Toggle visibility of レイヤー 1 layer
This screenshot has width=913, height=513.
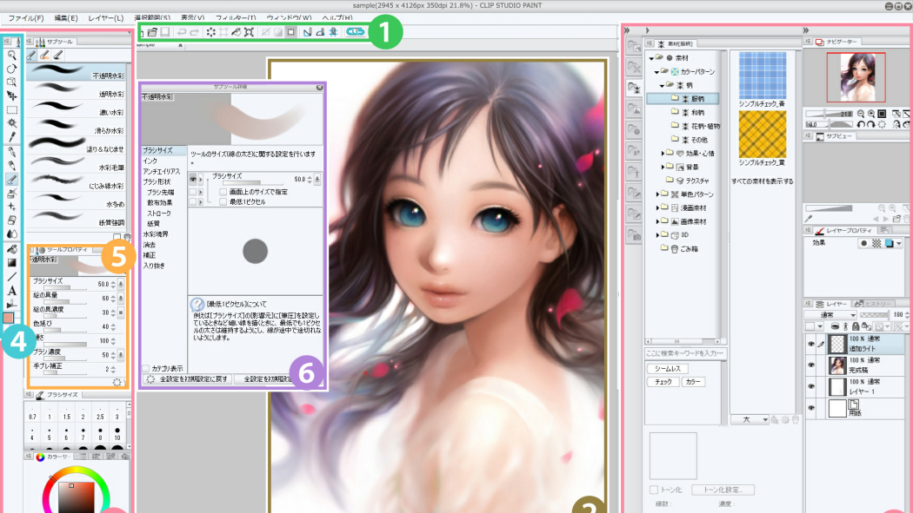(811, 386)
